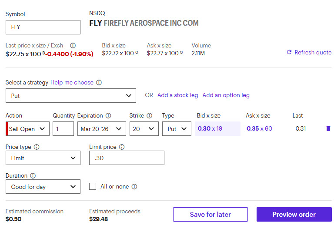Click All-or-none info icon
The image size is (334, 229).
point(134,186)
